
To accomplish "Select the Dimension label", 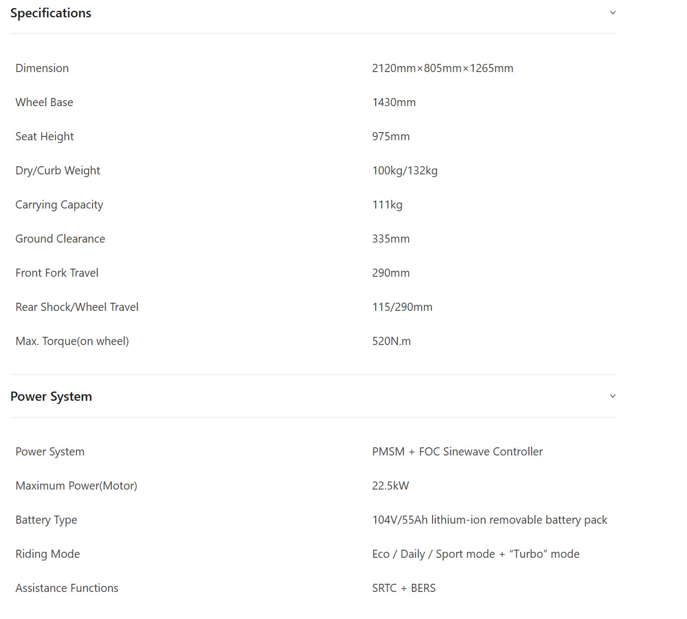I will [x=42, y=68].
